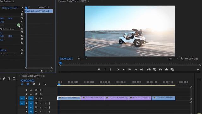Click the checkerboard icon in transport bar
This screenshot has width=202, height=114.
[x=155, y=69]
